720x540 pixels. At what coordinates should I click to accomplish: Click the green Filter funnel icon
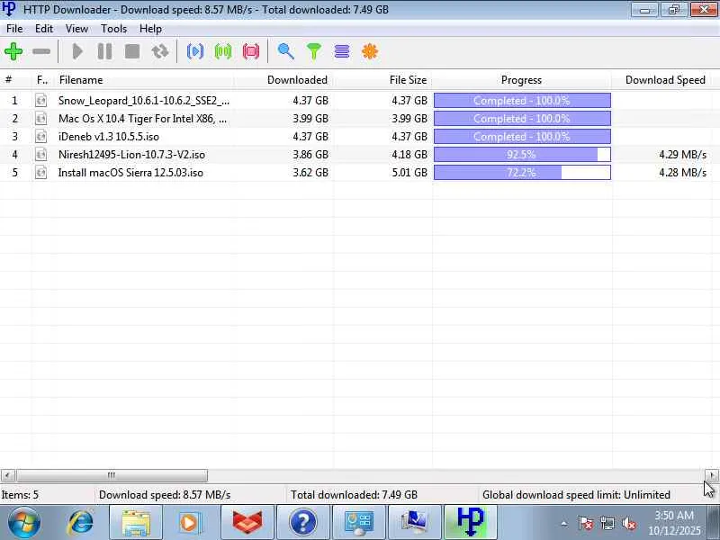(x=314, y=51)
